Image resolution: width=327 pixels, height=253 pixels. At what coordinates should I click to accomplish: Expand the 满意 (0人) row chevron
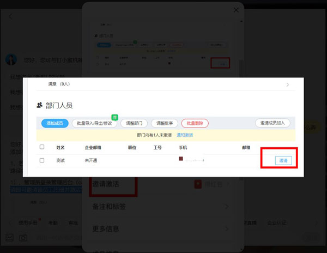[x=287, y=85]
